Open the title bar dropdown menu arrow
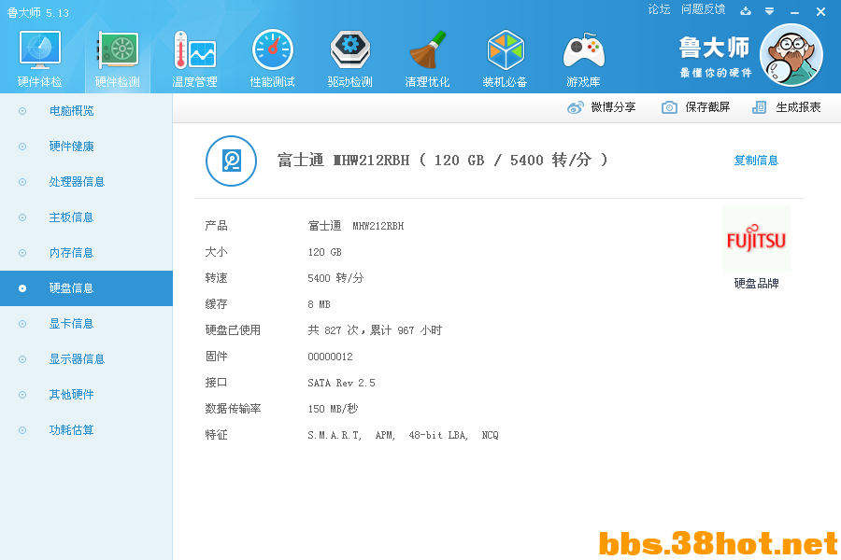 click(769, 10)
